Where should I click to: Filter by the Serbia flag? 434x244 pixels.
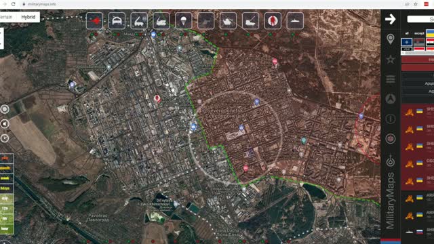pos(419,42)
